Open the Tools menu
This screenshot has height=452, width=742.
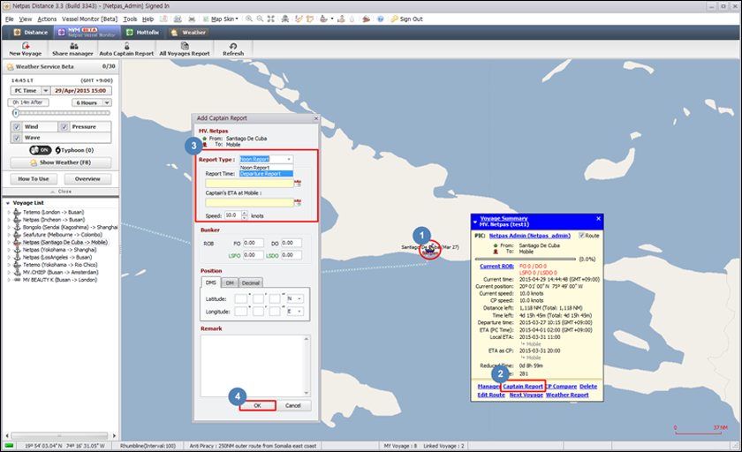click(x=130, y=19)
